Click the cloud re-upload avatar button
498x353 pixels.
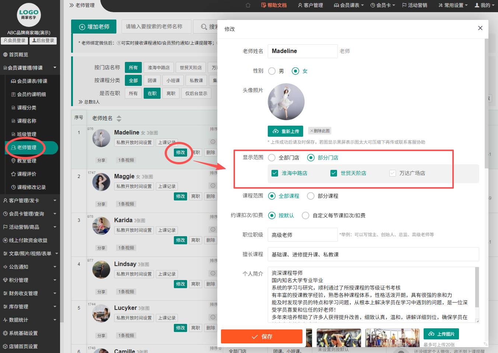coord(285,131)
